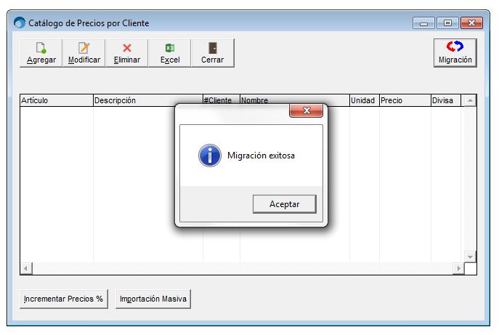Click the vertical scrollbar up arrow
The image size is (499, 335).
470,100
